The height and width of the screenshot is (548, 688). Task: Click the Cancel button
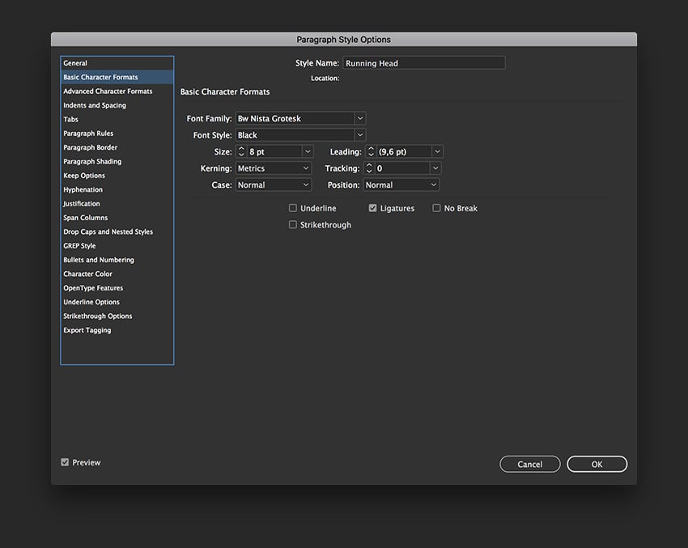(x=530, y=464)
